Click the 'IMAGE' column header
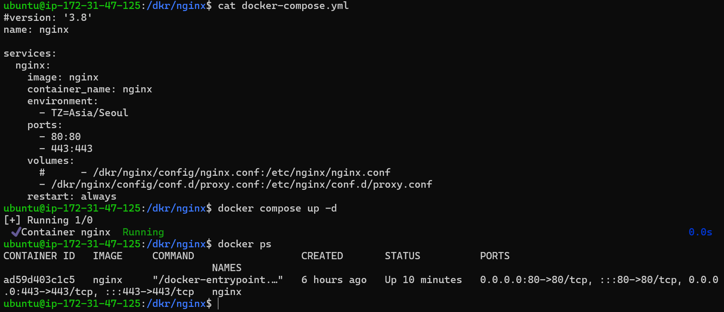Viewport: 724px width, 312px height. (x=108, y=256)
